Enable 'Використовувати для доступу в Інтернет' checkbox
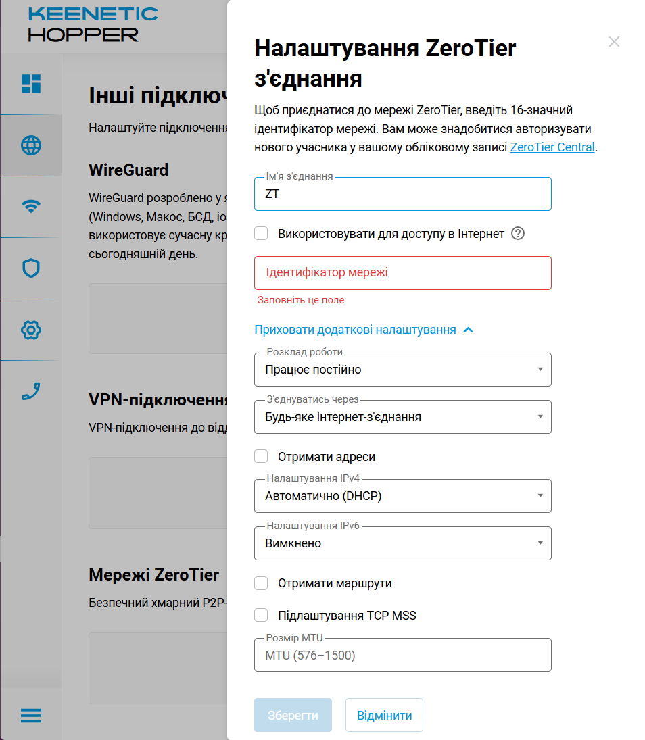Viewport: 645px width, 740px height. pyautogui.click(x=261, y=234)
